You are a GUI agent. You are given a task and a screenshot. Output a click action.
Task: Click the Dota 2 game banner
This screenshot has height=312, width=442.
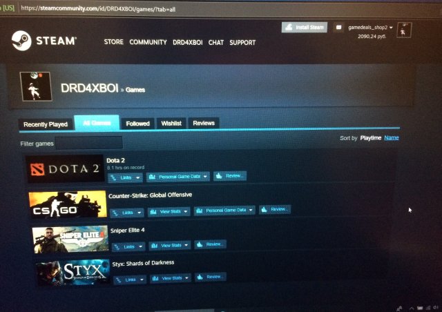tap(65, 168)
